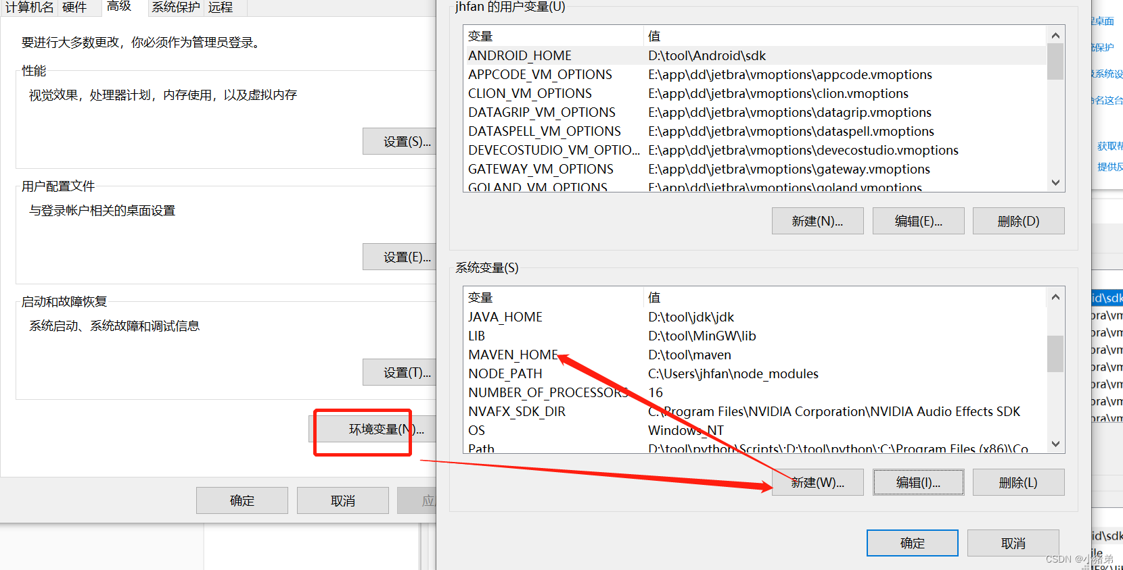This screenshot has width=1123, height=570.
Task: Click the user variables scrollbar down arrow
Action: [1055, 182]
